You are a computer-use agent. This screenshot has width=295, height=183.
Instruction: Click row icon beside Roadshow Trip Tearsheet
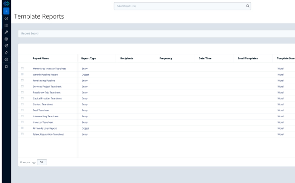click(22, 92)
